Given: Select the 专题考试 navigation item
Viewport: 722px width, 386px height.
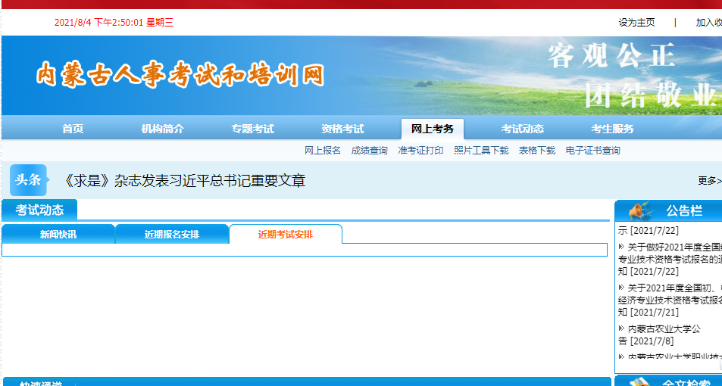Looking at the screenshot, I should [x=253, y=129].
